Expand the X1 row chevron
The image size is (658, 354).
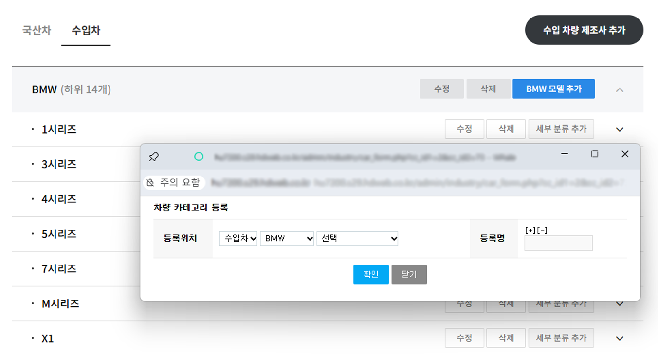point(620,339)
